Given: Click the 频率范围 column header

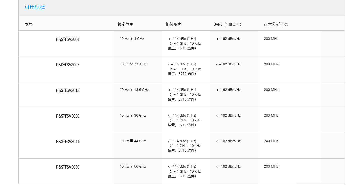Looking at the screenshot, I should click(x=125, y=24).
